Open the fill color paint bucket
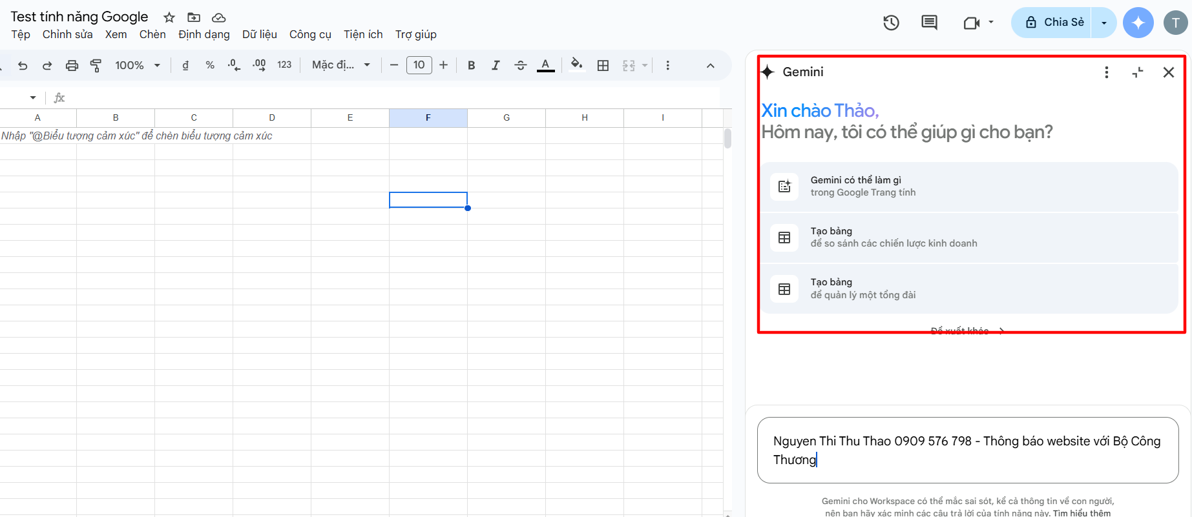1192x517 pixels. click(x=576, y=64)
